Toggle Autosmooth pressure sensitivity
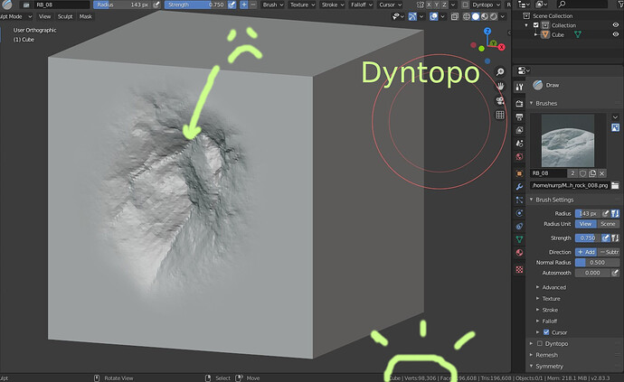 615,273
